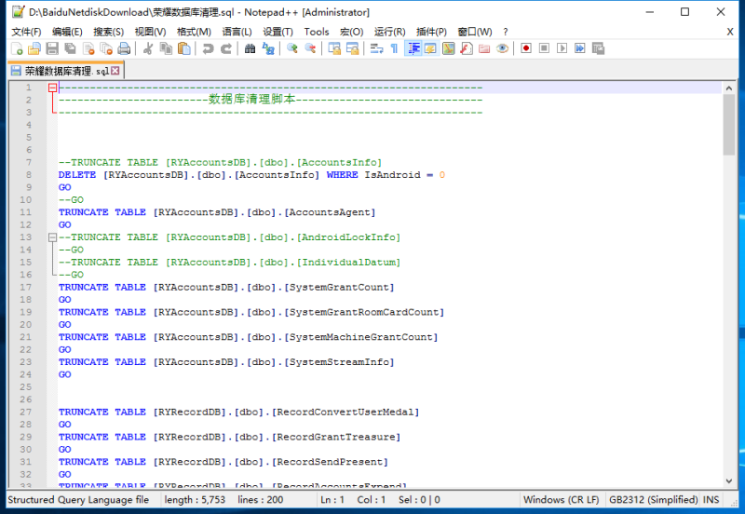This screenshot has width=745, height=514.
Task: Open the ? help menu
Action: (506, 32)
